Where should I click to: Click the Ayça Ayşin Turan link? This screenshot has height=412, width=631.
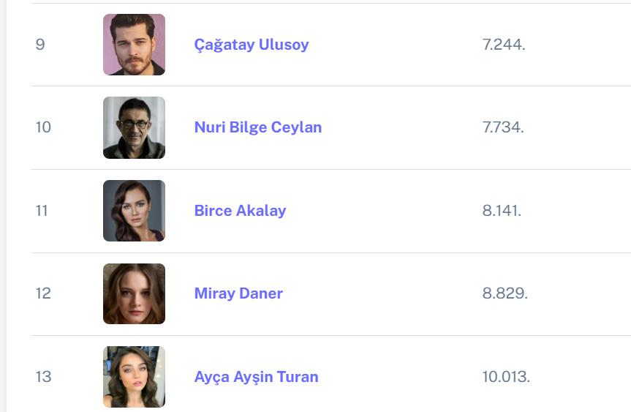pyautogui.click(x=256, y=377)
